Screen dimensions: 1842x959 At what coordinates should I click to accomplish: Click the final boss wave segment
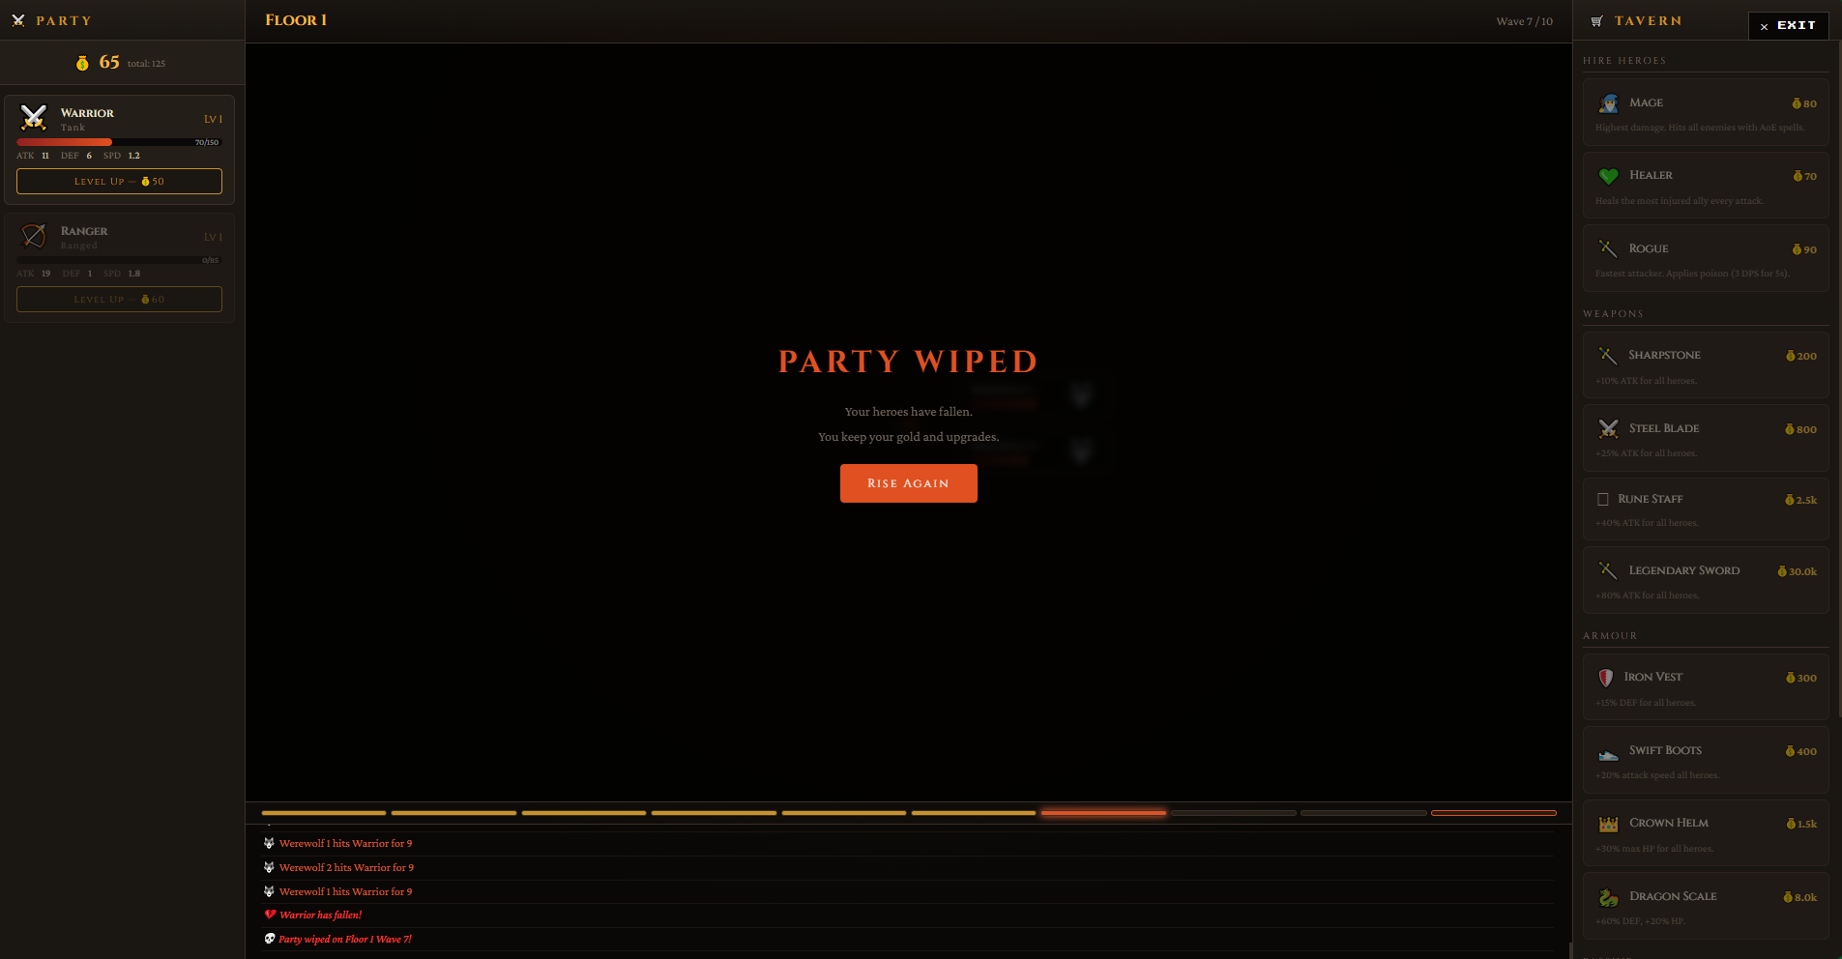1493,813
